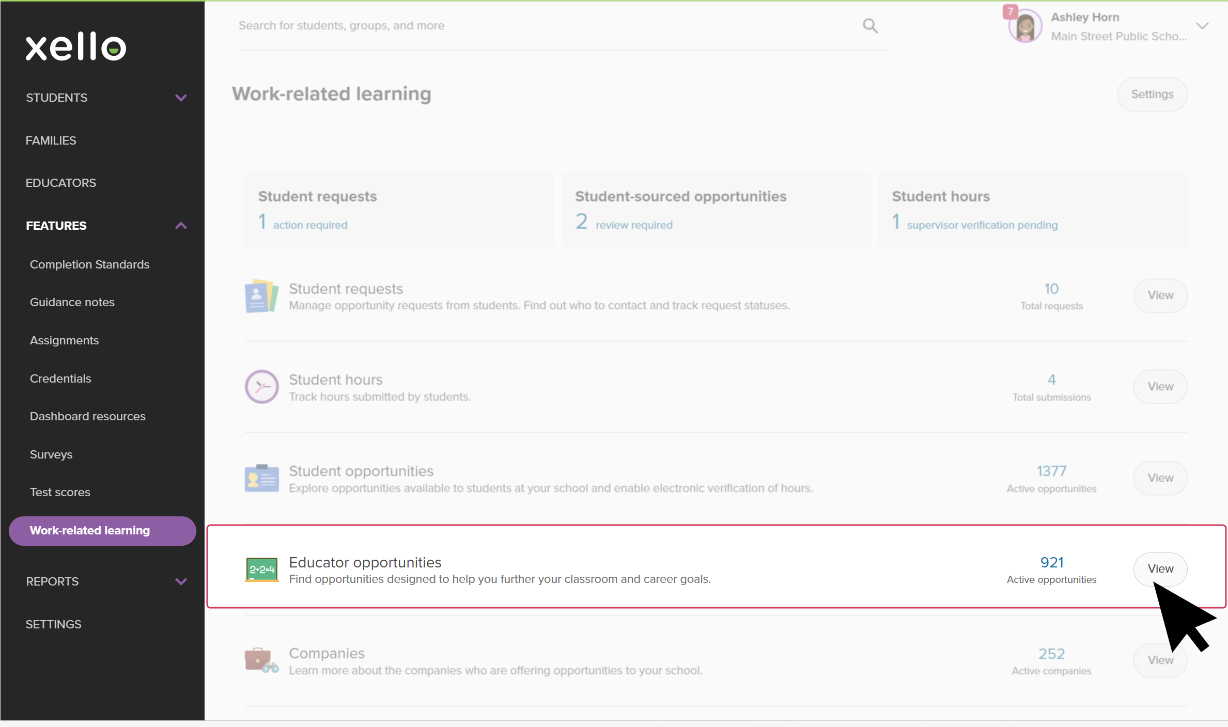Screen dimensions: 1228x727
Task: Open the action required student requests link
Action: 310,225
